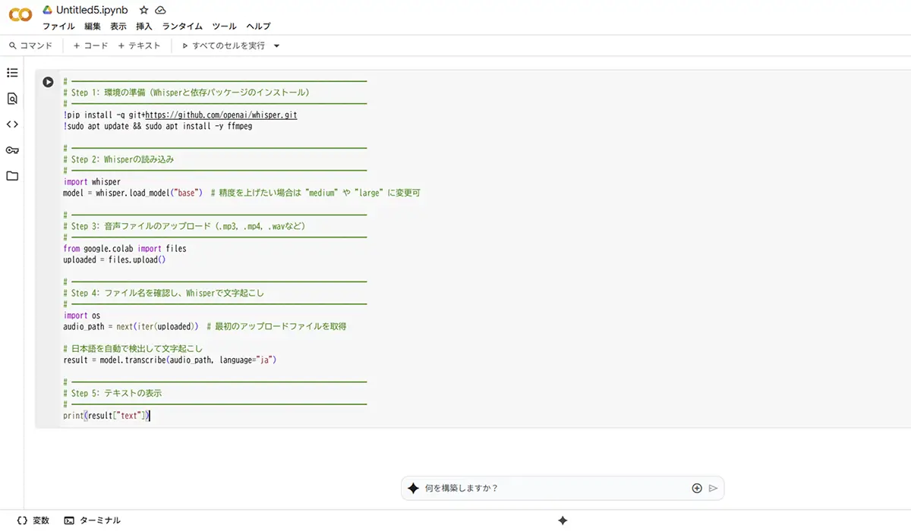This screenshot has width=911, height=531.
Task: Open the コマンド search palette
Action: [x=30, y=46]
